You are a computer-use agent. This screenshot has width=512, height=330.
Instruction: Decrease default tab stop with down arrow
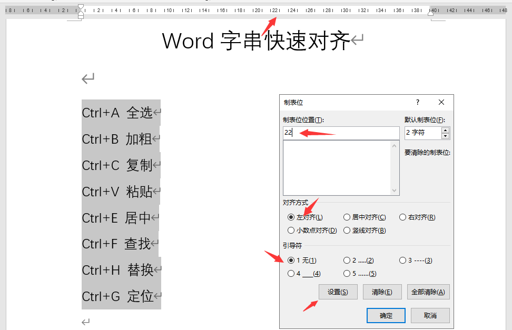(445, 136)
